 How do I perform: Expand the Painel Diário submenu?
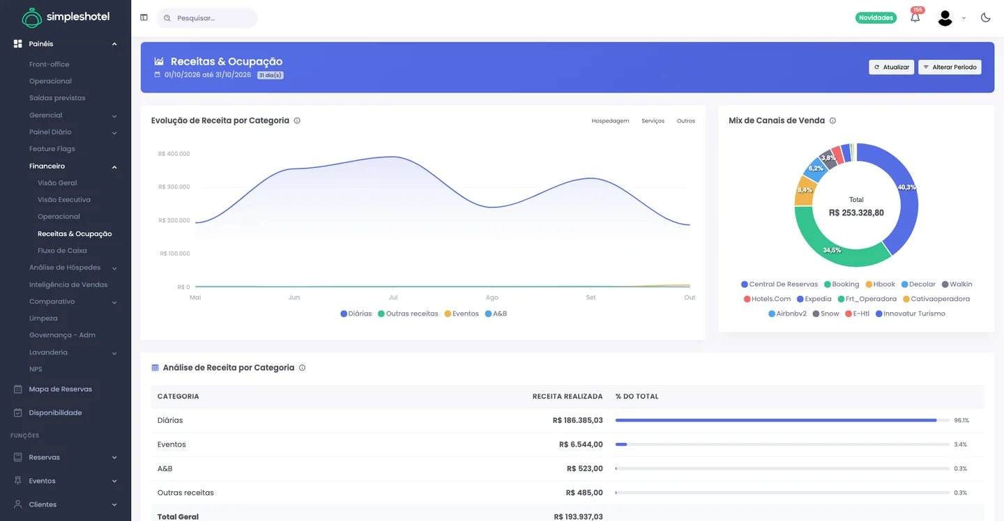114,132
